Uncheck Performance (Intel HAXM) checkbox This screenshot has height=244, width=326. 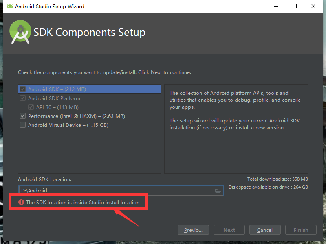pyautogui.click(x=23, y=116)
